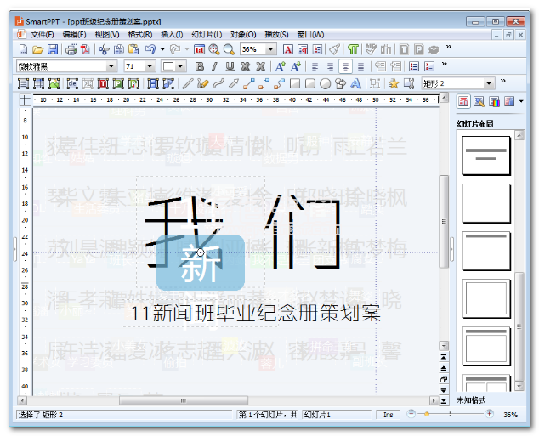Expand more standard toolbar items chevron
The image size is (539, 436).
click(448, 47)
